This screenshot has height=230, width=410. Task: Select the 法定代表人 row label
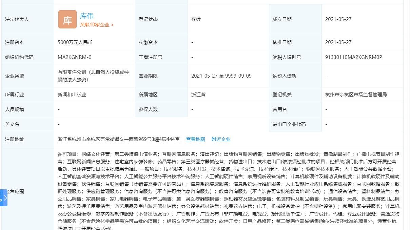tap(16, 19)
